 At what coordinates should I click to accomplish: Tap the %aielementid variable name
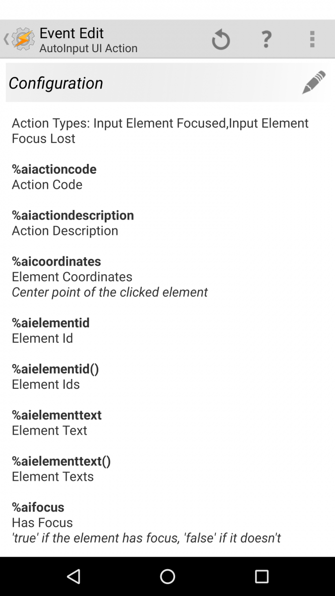50,323
